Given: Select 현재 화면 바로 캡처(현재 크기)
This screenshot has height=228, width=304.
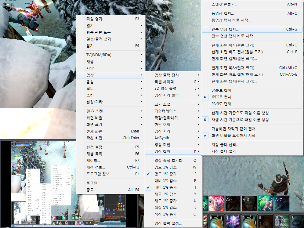Looking at the screenshot, I should [x=252, y=74].
